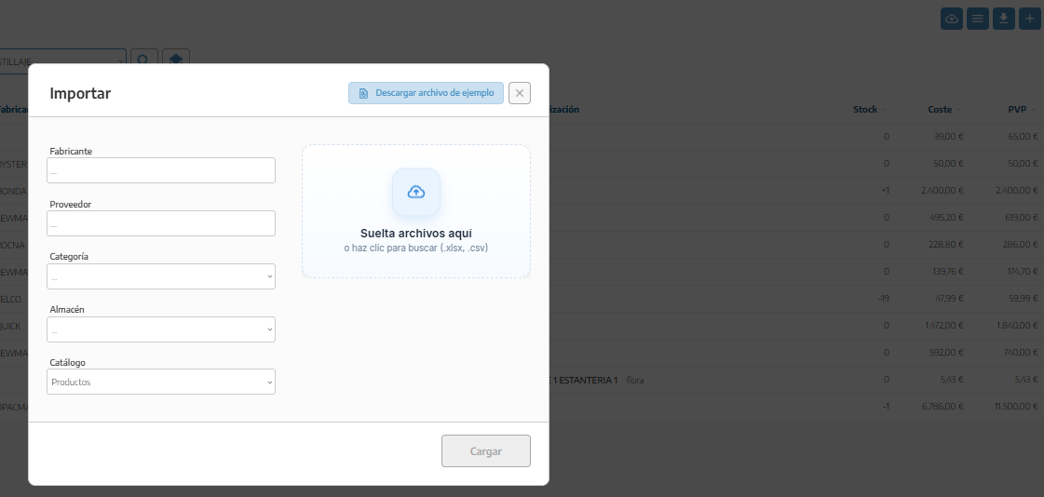The image size is (1044, 497).
Task: Focus the Fabricante input field
Action: coord(161,170)
